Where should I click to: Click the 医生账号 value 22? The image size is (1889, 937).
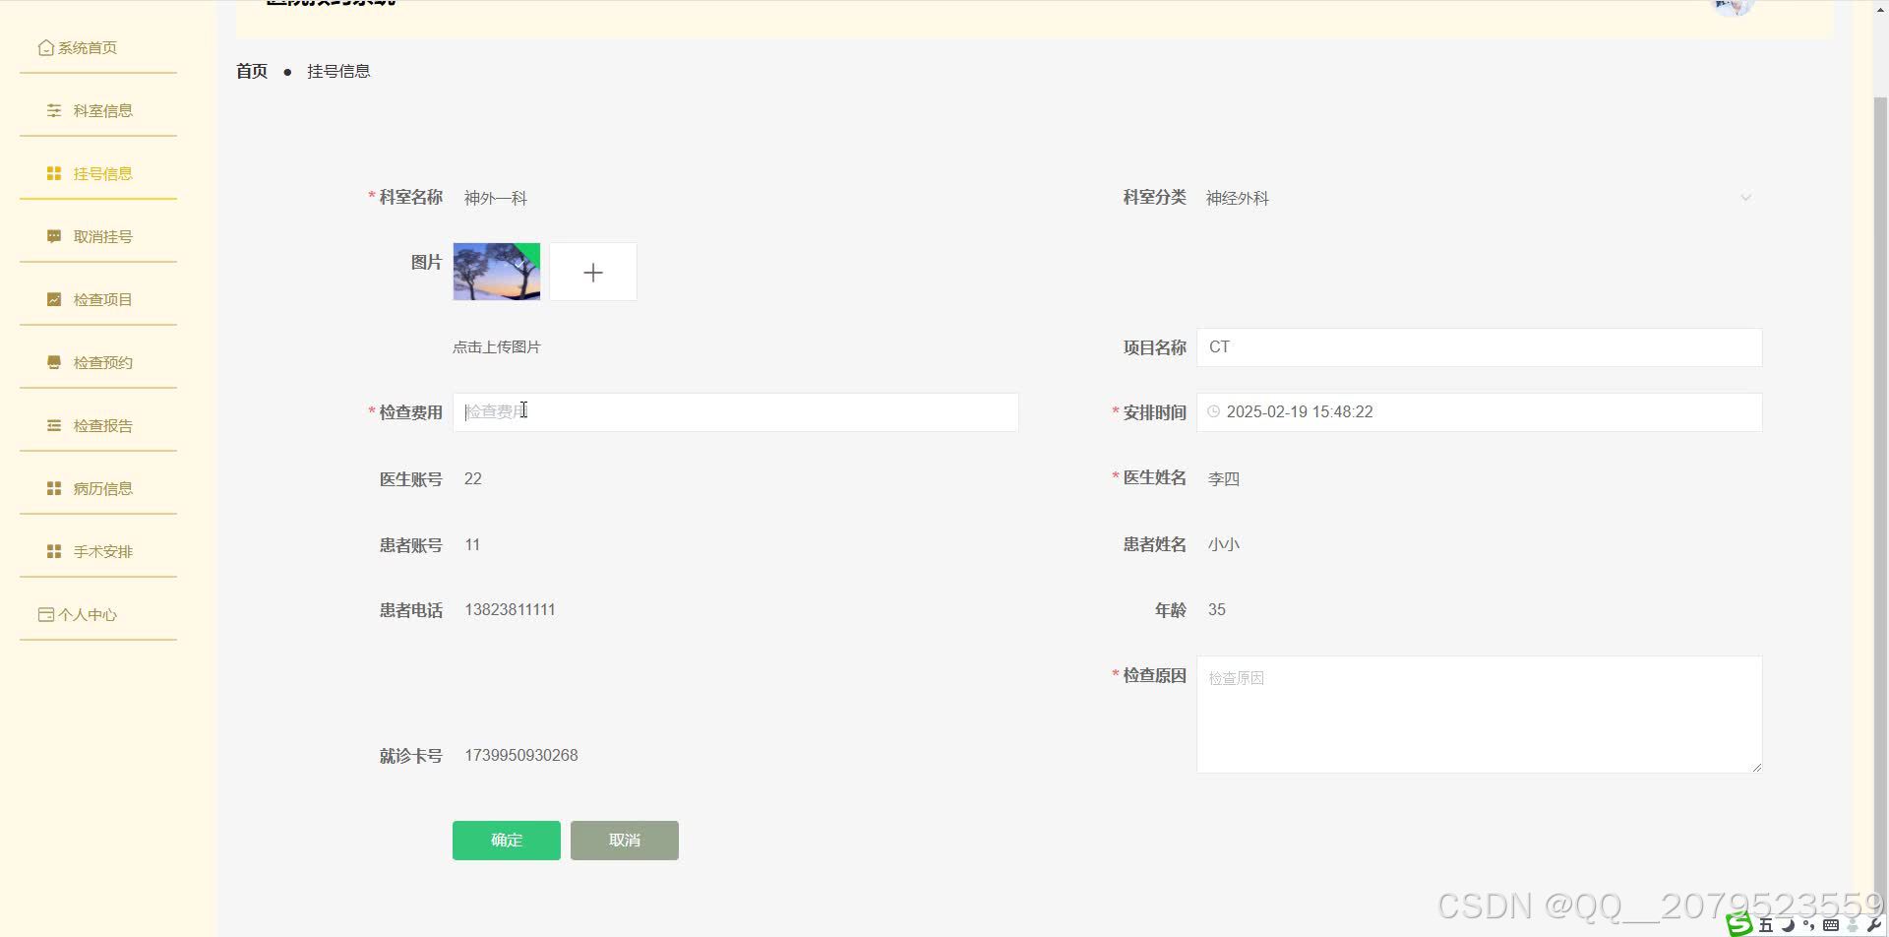(x=473, y=478)
